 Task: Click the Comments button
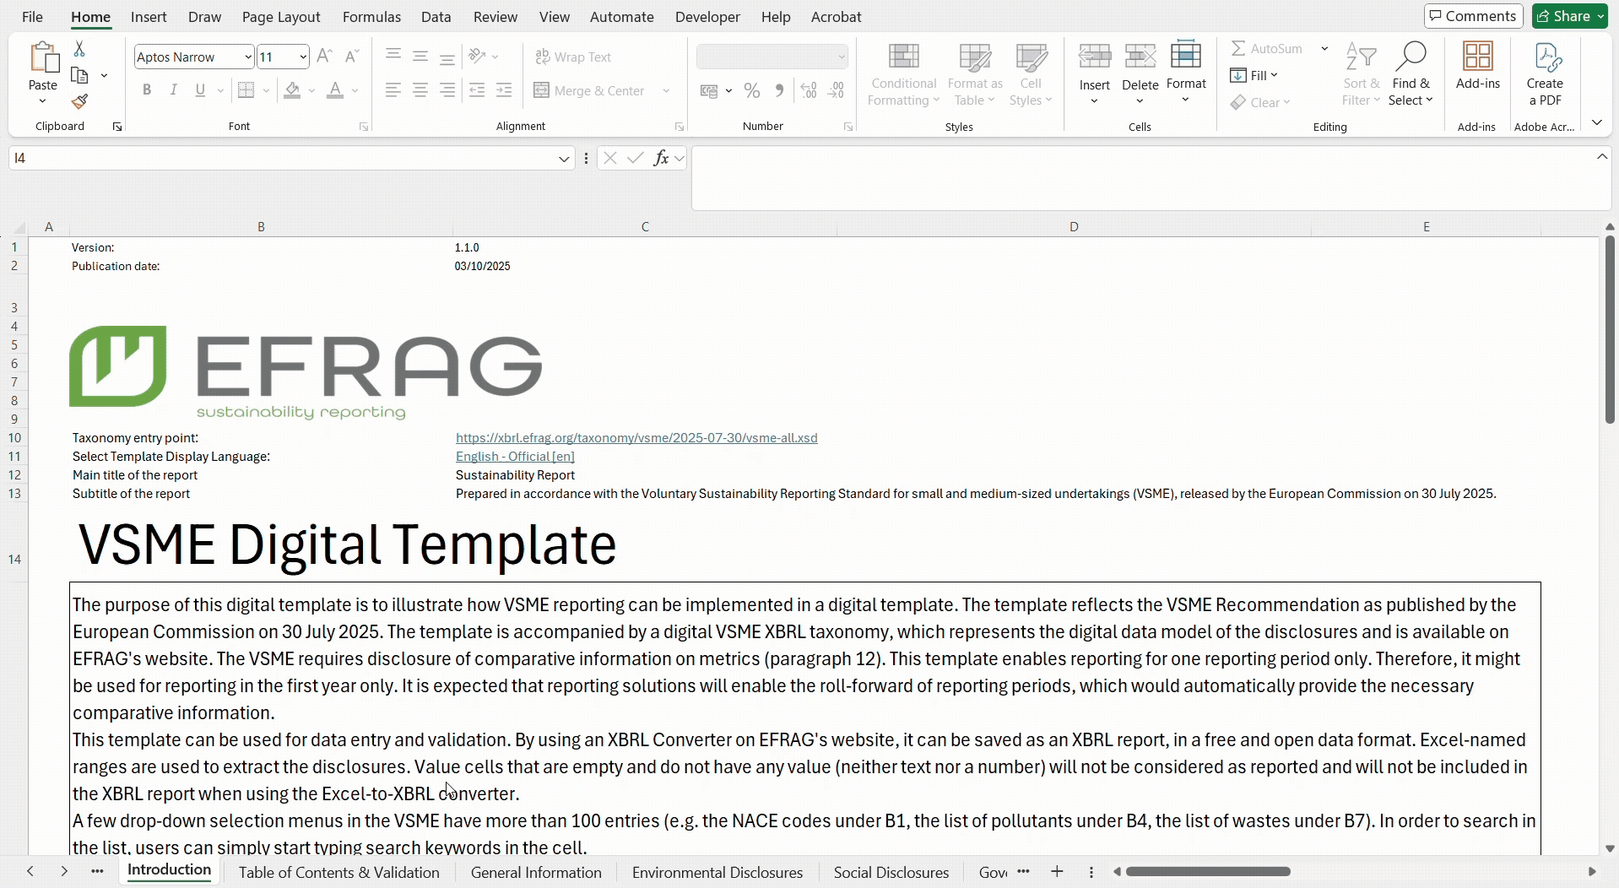1473,16
